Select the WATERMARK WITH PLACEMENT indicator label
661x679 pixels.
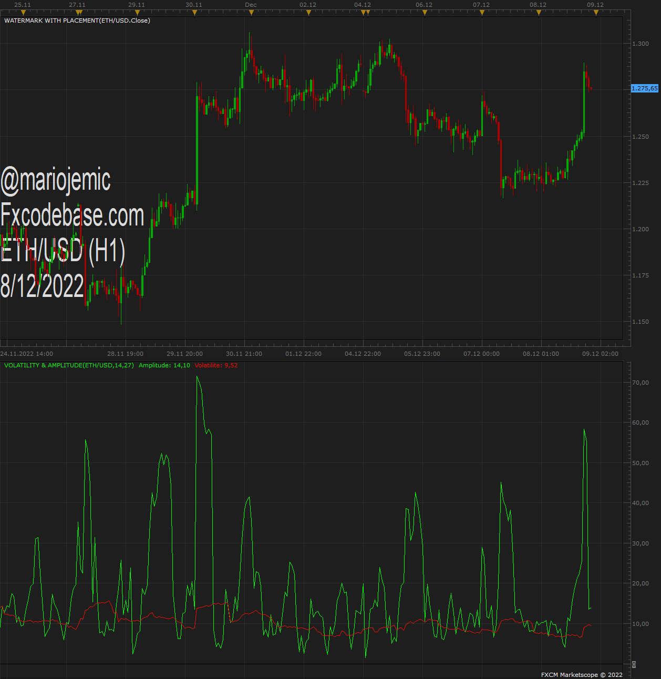point(77,20)
